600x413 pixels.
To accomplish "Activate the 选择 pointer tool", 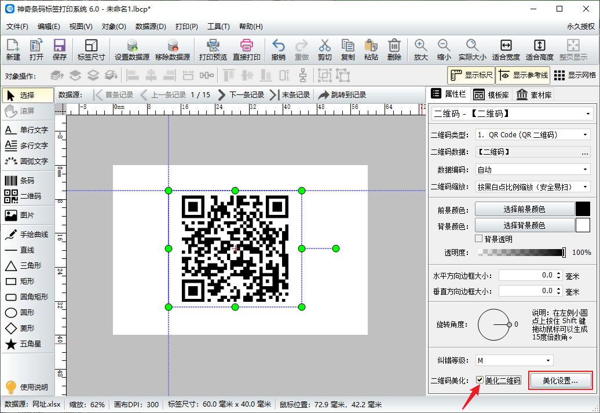I will click(28, 96).
